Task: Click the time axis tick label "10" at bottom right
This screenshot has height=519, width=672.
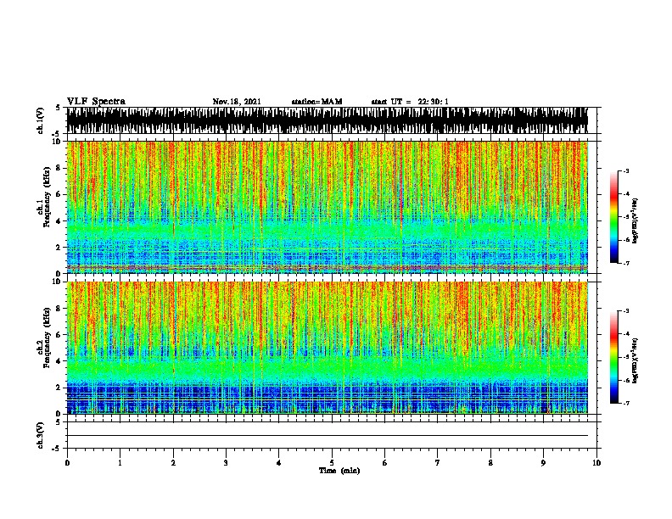Action: [596, 463]
